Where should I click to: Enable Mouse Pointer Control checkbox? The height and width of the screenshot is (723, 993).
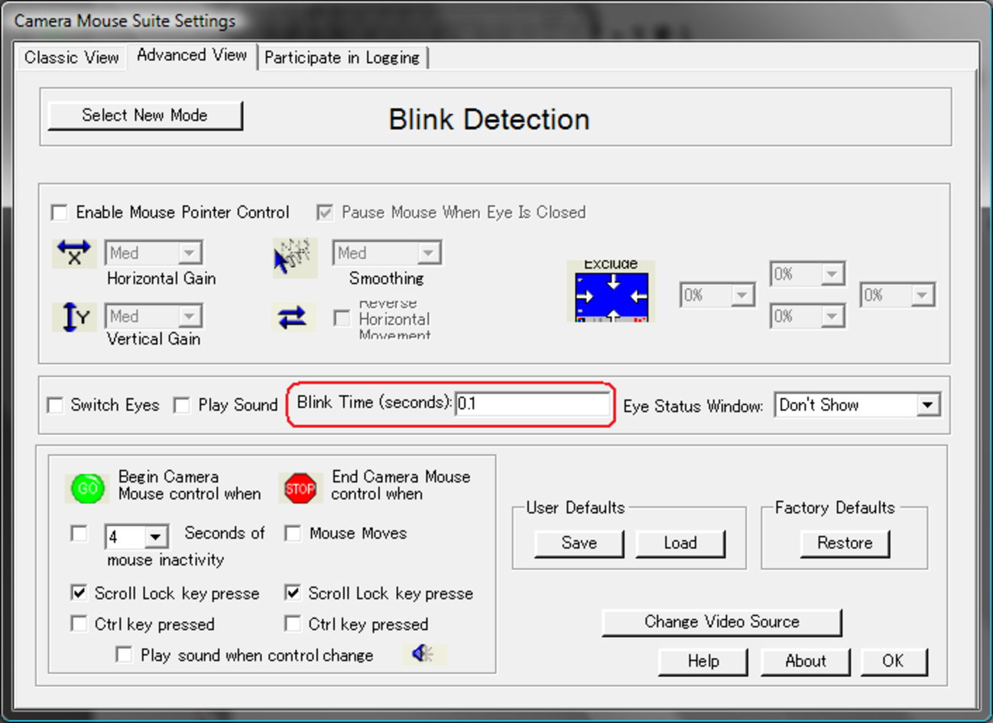point(60,212)
